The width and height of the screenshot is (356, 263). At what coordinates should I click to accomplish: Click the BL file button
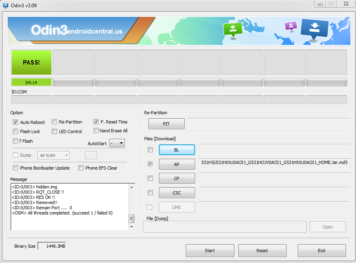[177, 150]
